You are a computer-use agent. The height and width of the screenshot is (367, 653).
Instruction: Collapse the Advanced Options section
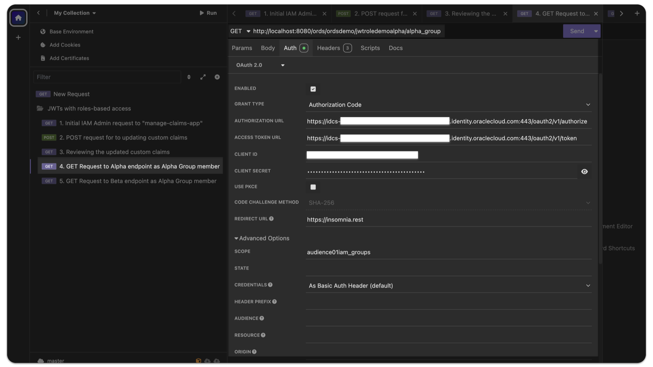[x=262, y=238]
